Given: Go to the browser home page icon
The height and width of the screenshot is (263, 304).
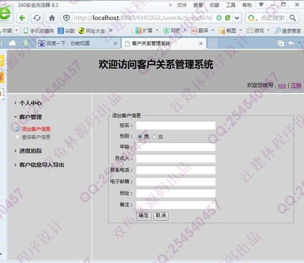Looking at the screenshot, I should (x=52, y=18).
